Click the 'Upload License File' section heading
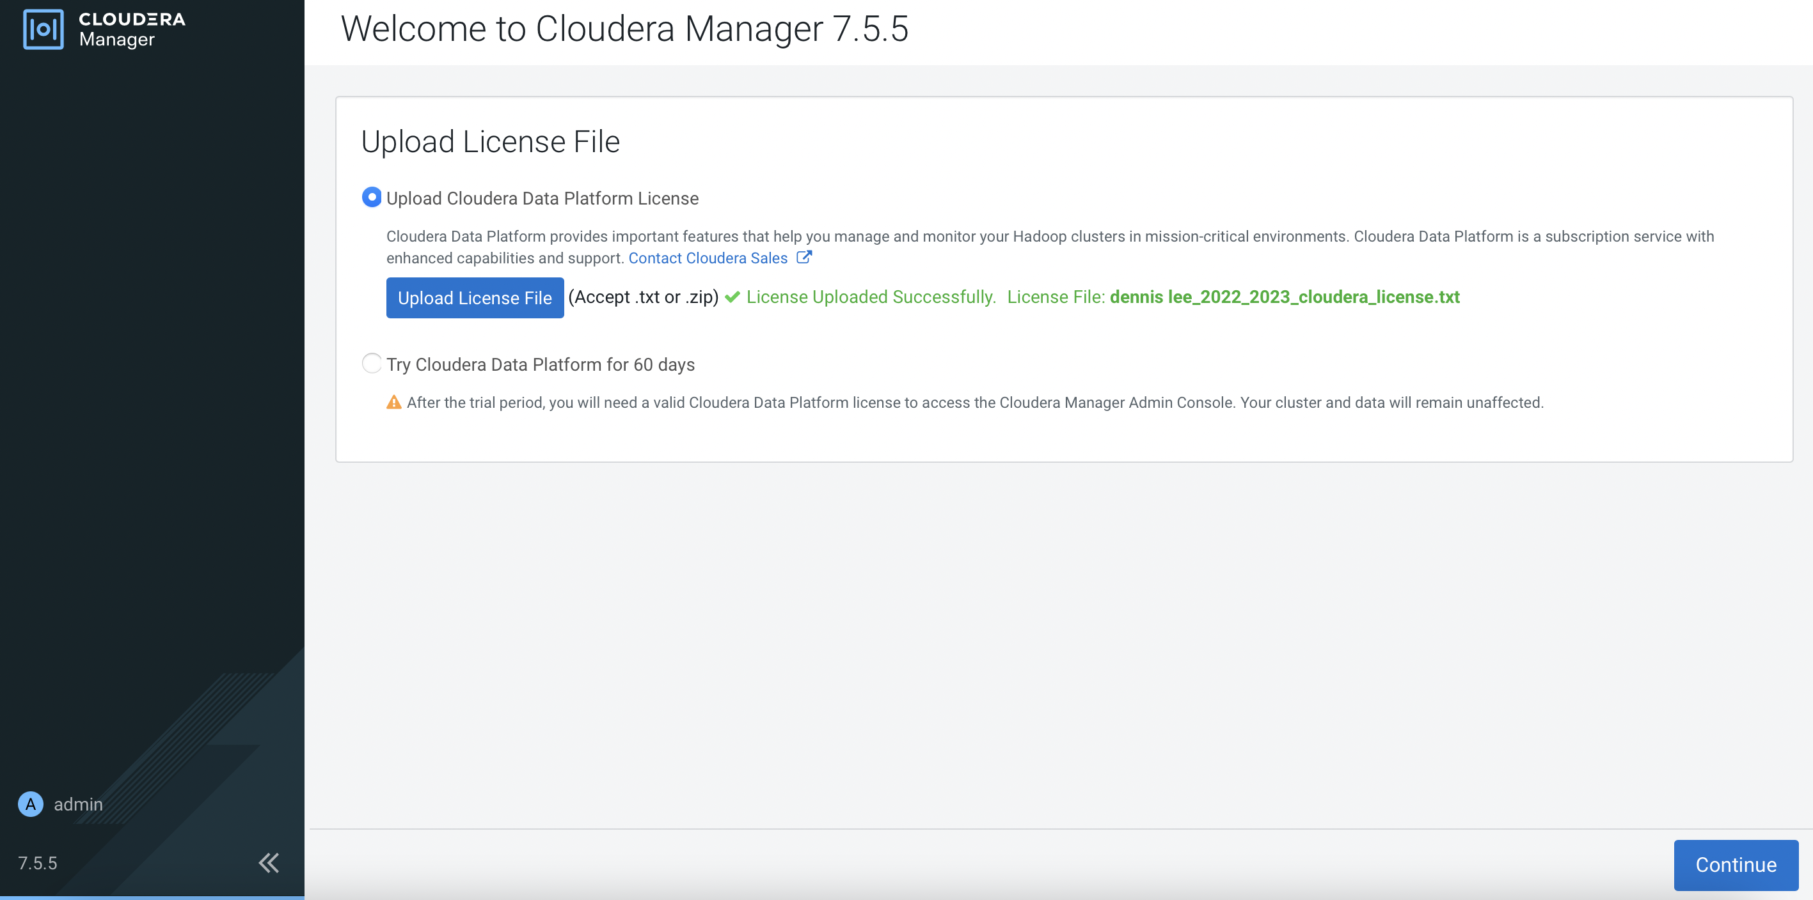 tap(490, 142)
